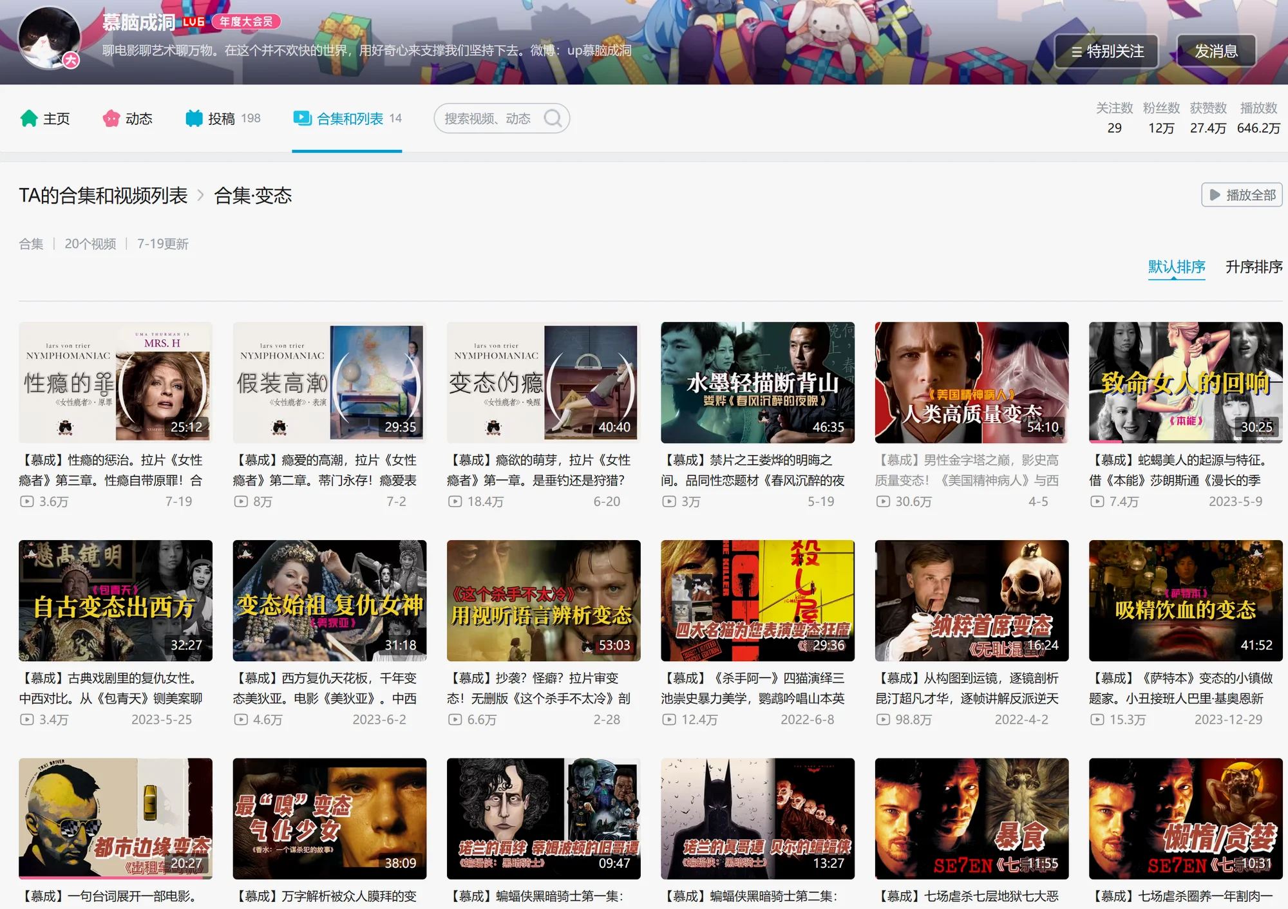Click the title 【慕成】瘾爱的高潮
The height and width of the screenshot is (909, 1288).
tap(325, 470)
